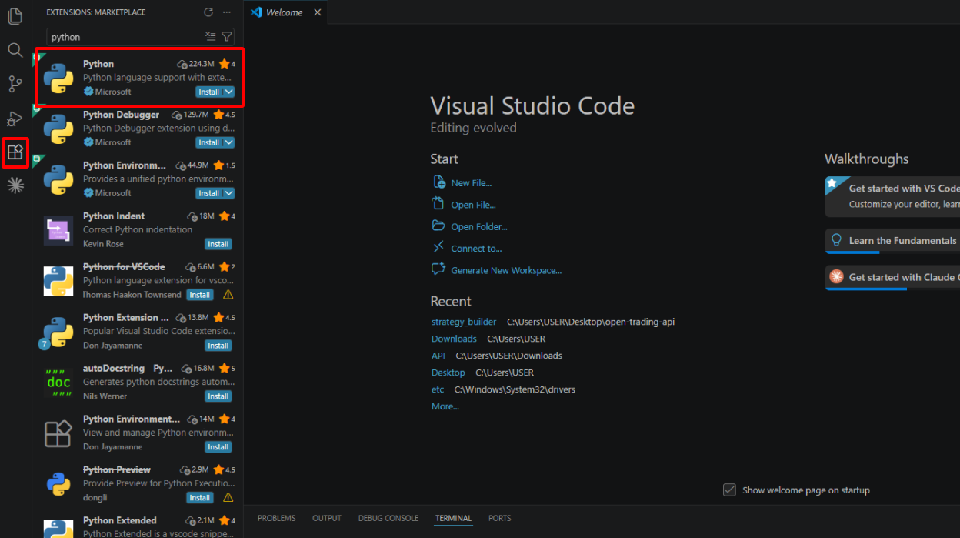
Task: Click the warning icon on Python Preview
Action: point(228,498)
